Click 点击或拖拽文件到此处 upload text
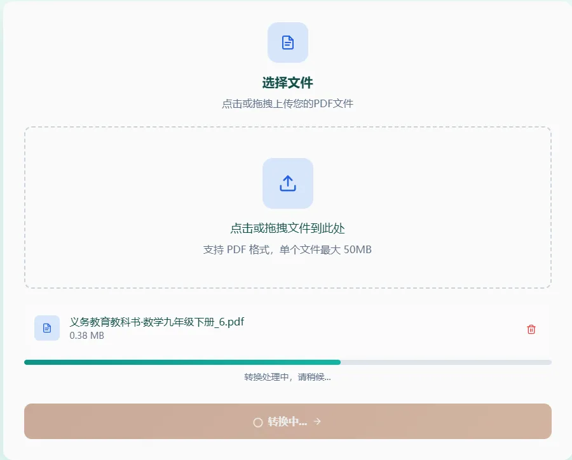572x460 pixels. 287,228
